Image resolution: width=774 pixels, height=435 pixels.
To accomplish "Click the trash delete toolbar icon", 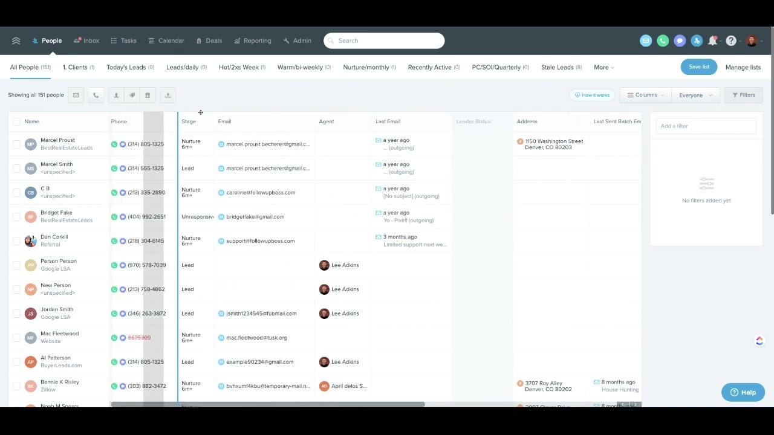I will 148,95.
